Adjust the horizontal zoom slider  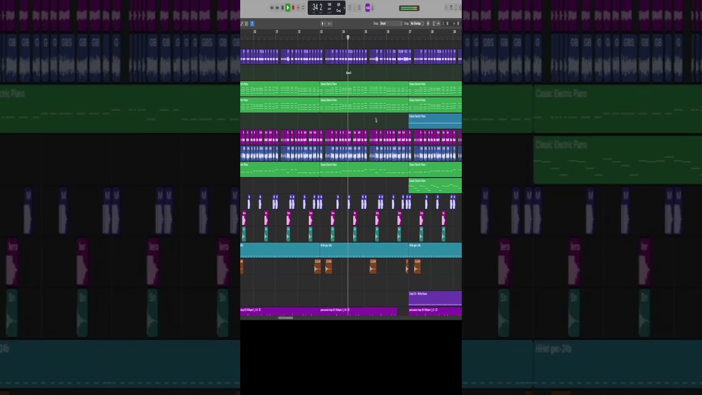pyautogui.click(x=458, y=24)
